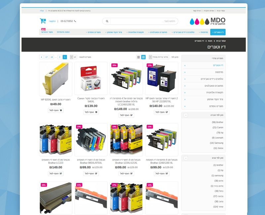Add brother LC1240/1280 XL double set to cart
This screenshot has width=265, height=215.
[126, 115]
